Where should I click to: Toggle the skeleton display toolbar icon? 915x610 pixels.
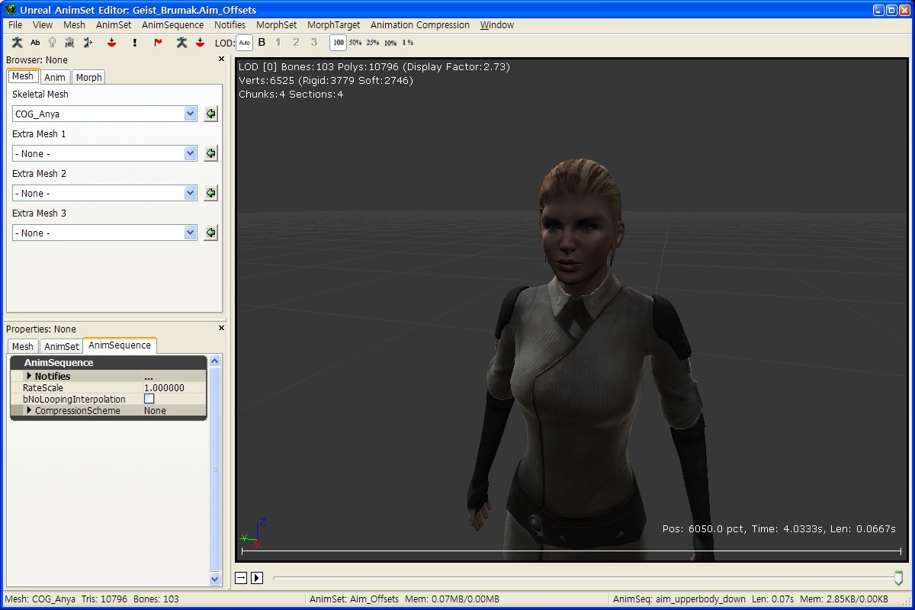pyautogui.click(x=17, y=43)
